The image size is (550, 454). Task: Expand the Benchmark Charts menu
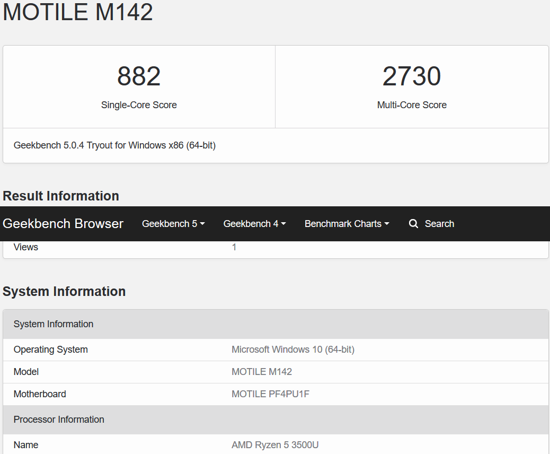tap(347, 224)
